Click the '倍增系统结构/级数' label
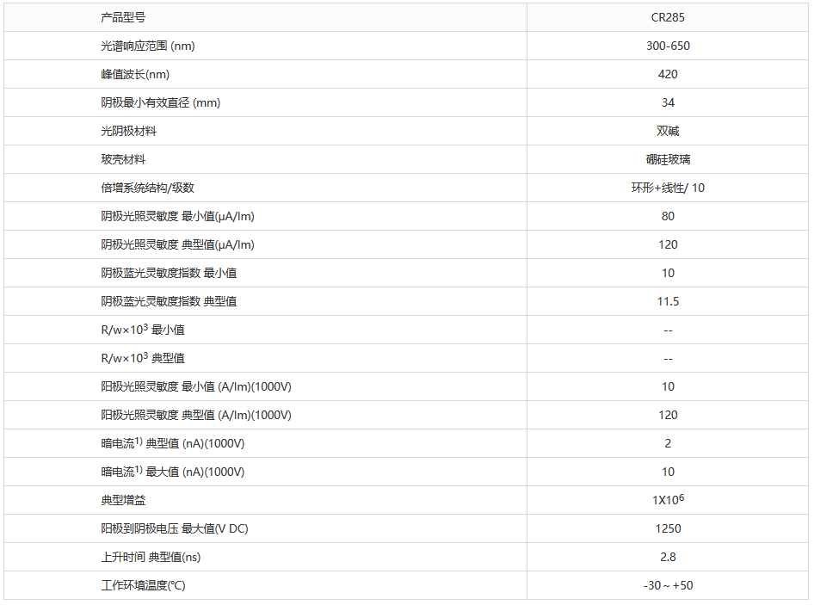Screen dimensions: 814x605 coord(147,188)
